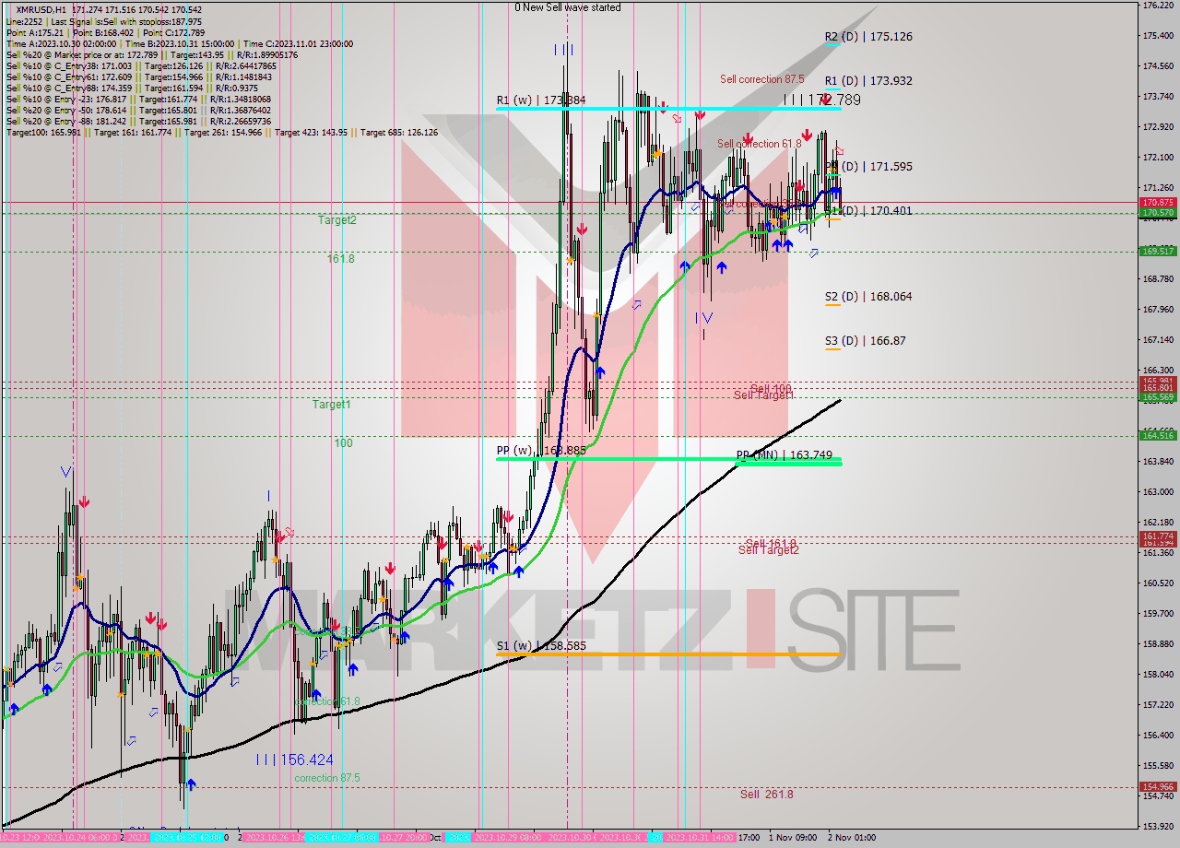The width and height of the screenshot is (1180, 848).
Task: Click the blue '| | | 156.424' label
Action: pos(295,760)
